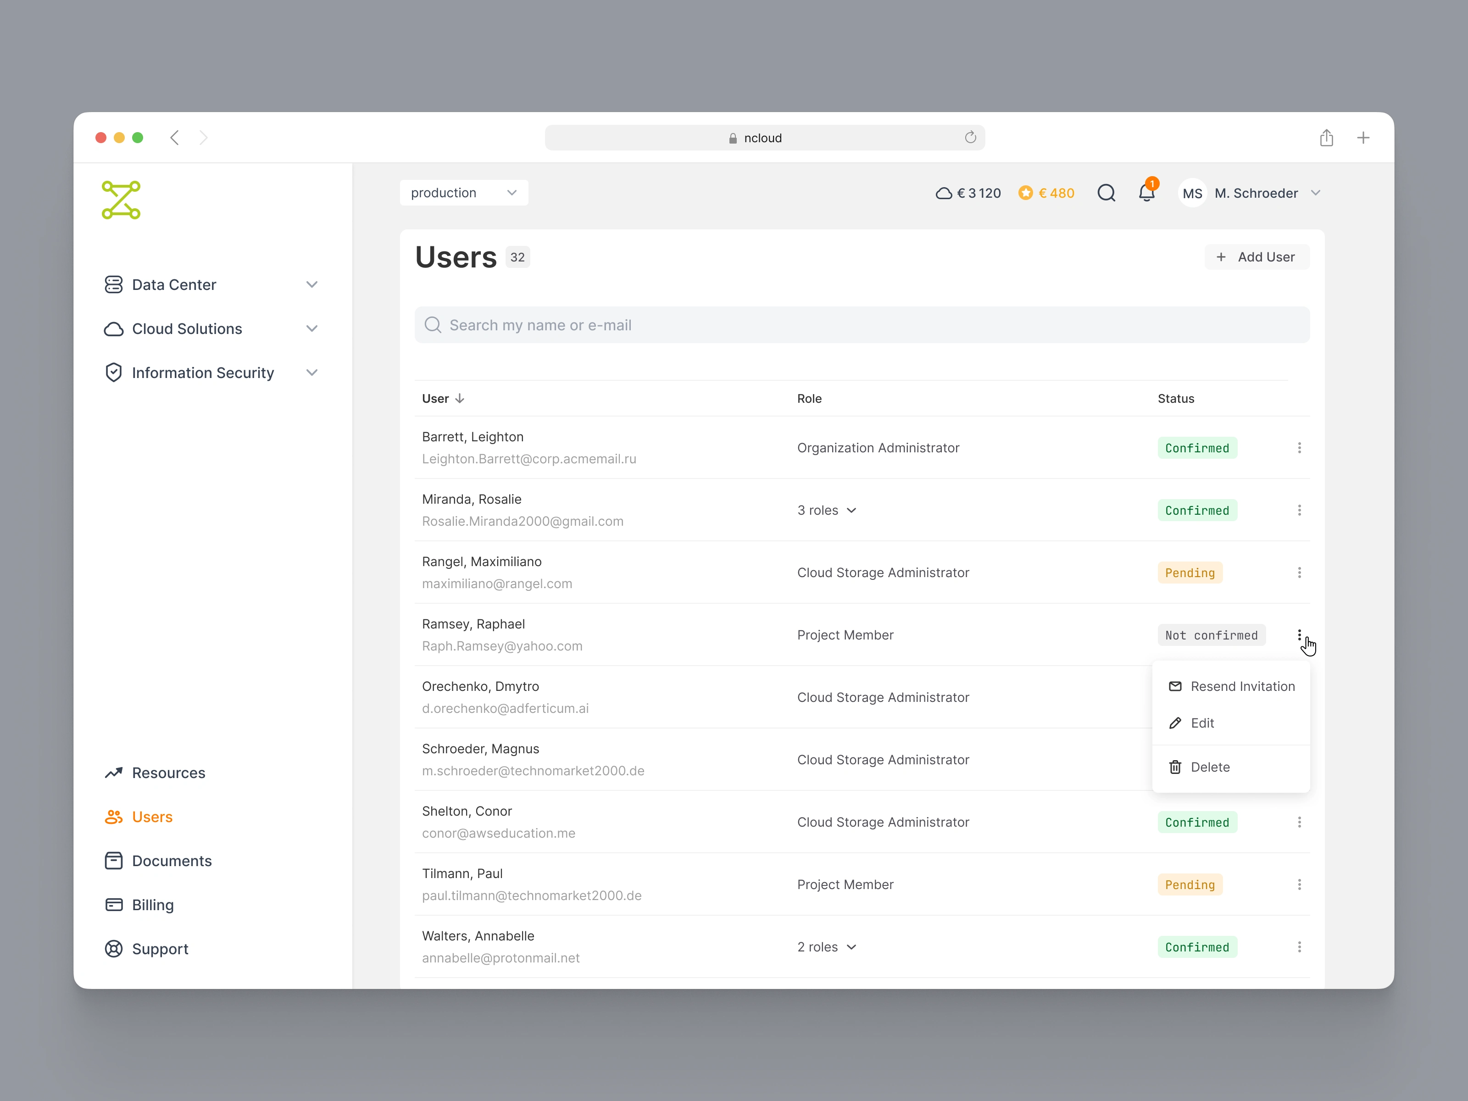Select Resend Invitation from context menu
This screenshot has height=1101, width=1468.
[x=1231, y=686]
